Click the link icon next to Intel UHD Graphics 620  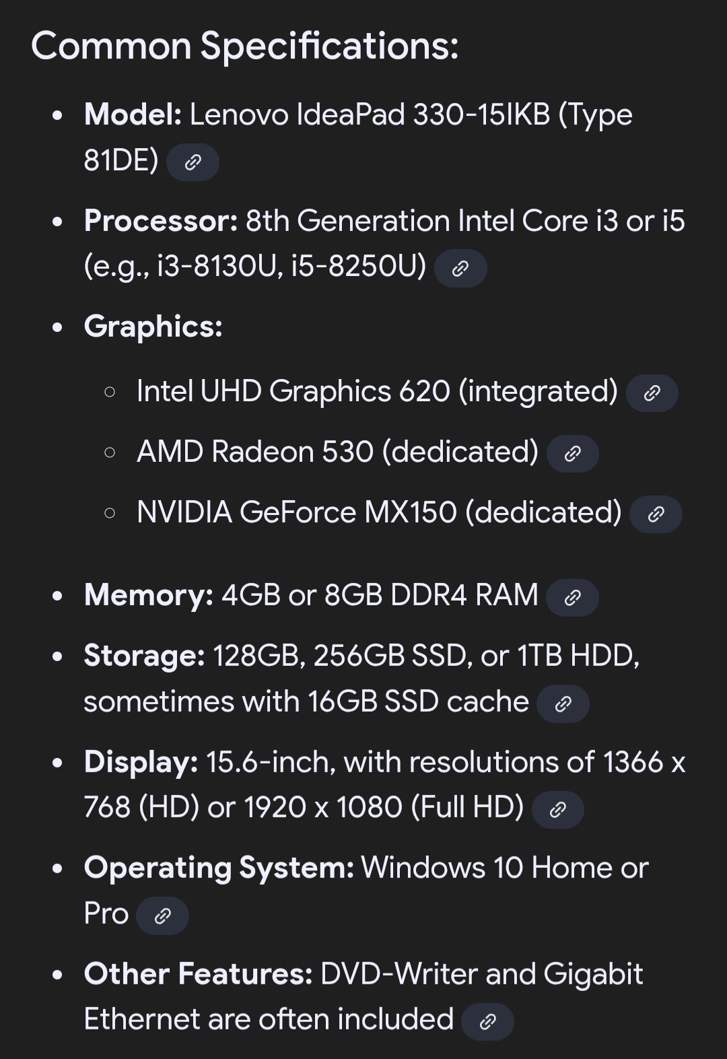click(x=652, y=393)
